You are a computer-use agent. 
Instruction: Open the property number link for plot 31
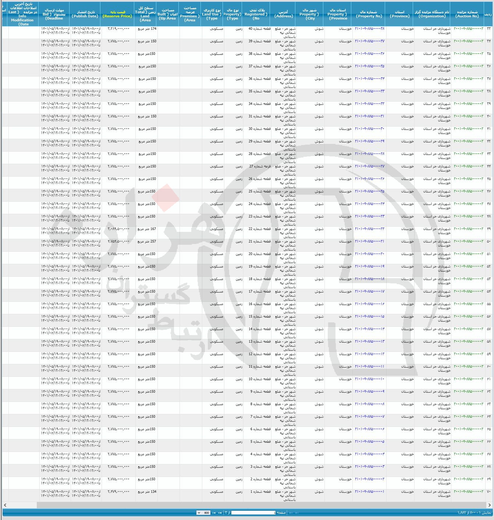point(370,116)
